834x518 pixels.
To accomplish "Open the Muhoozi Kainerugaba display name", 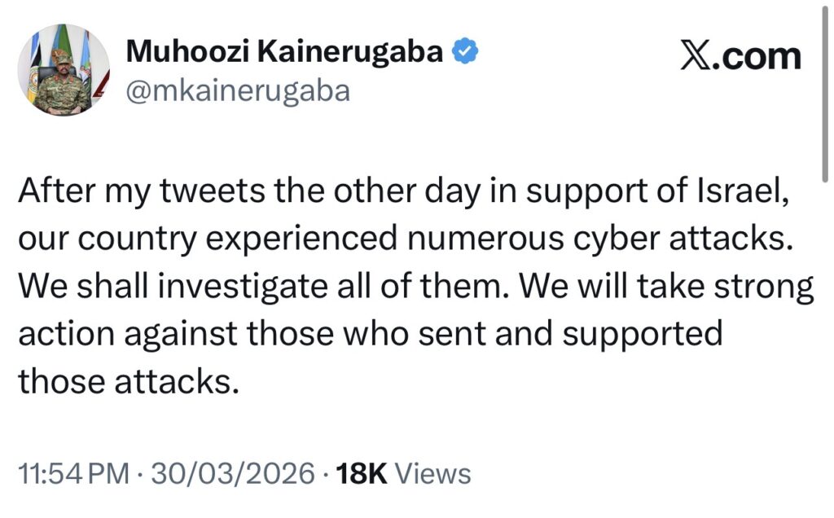I will 286,53.
